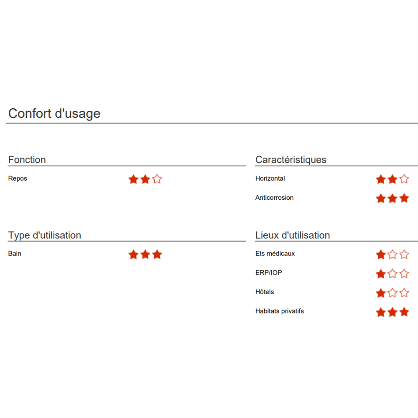
Task: Click the Repos star rating
Action: 145,179
